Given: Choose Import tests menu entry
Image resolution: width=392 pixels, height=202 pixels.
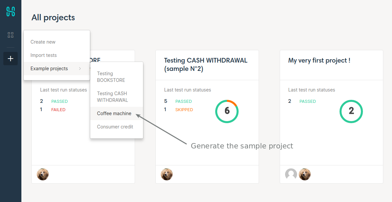Looking at the screenshot, I should [x=44, y=55].
